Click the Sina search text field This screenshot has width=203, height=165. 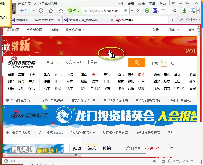pyautogui.click(x=95, y=63)
